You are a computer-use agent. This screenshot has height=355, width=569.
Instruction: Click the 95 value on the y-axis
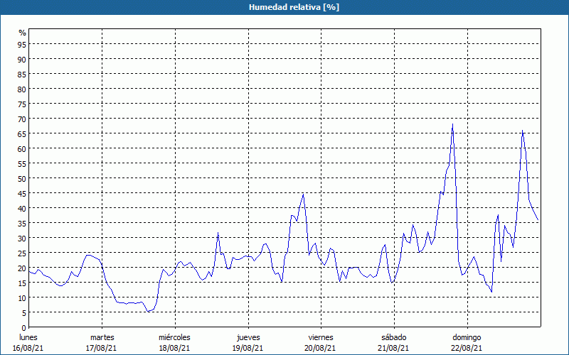pos(22,44)
